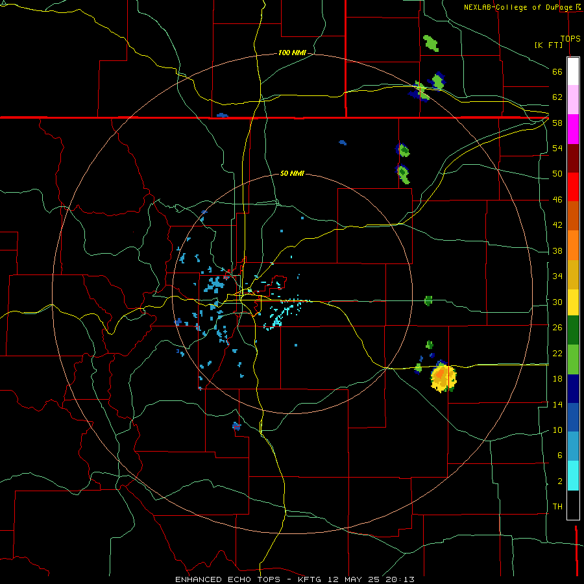Click the cyan legend swatch
This screenshot has width=584, height=584.
[573, 476]
